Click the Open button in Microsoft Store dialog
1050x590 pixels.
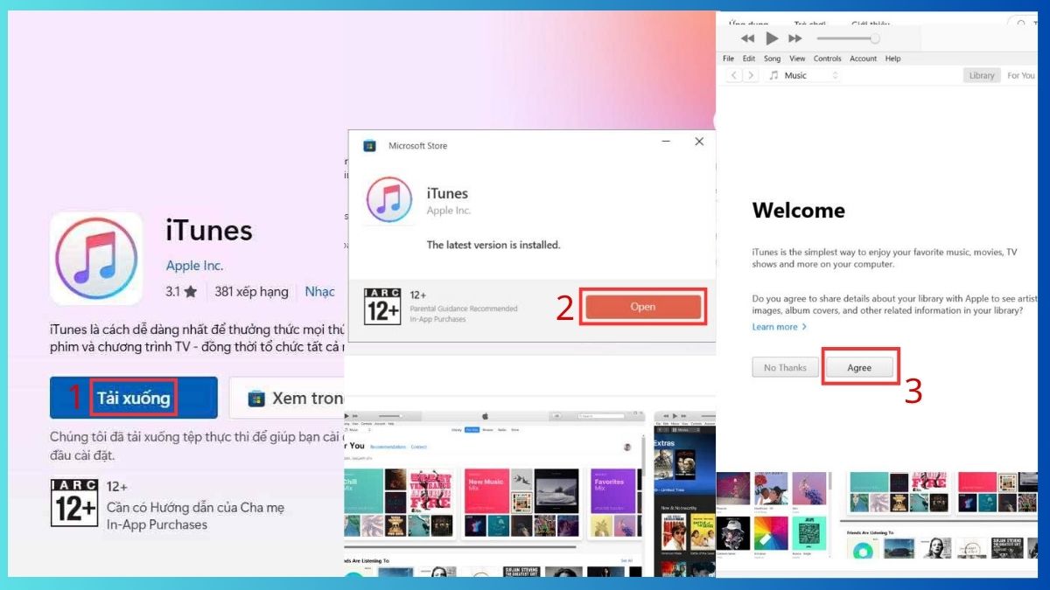coord(643,307)
